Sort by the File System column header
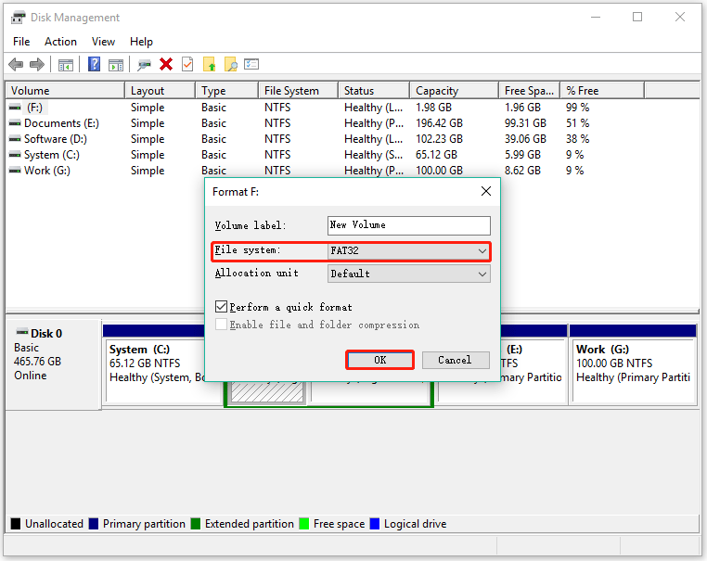Image resolution: width=707 pixels, height=561 pixels. 298,91
